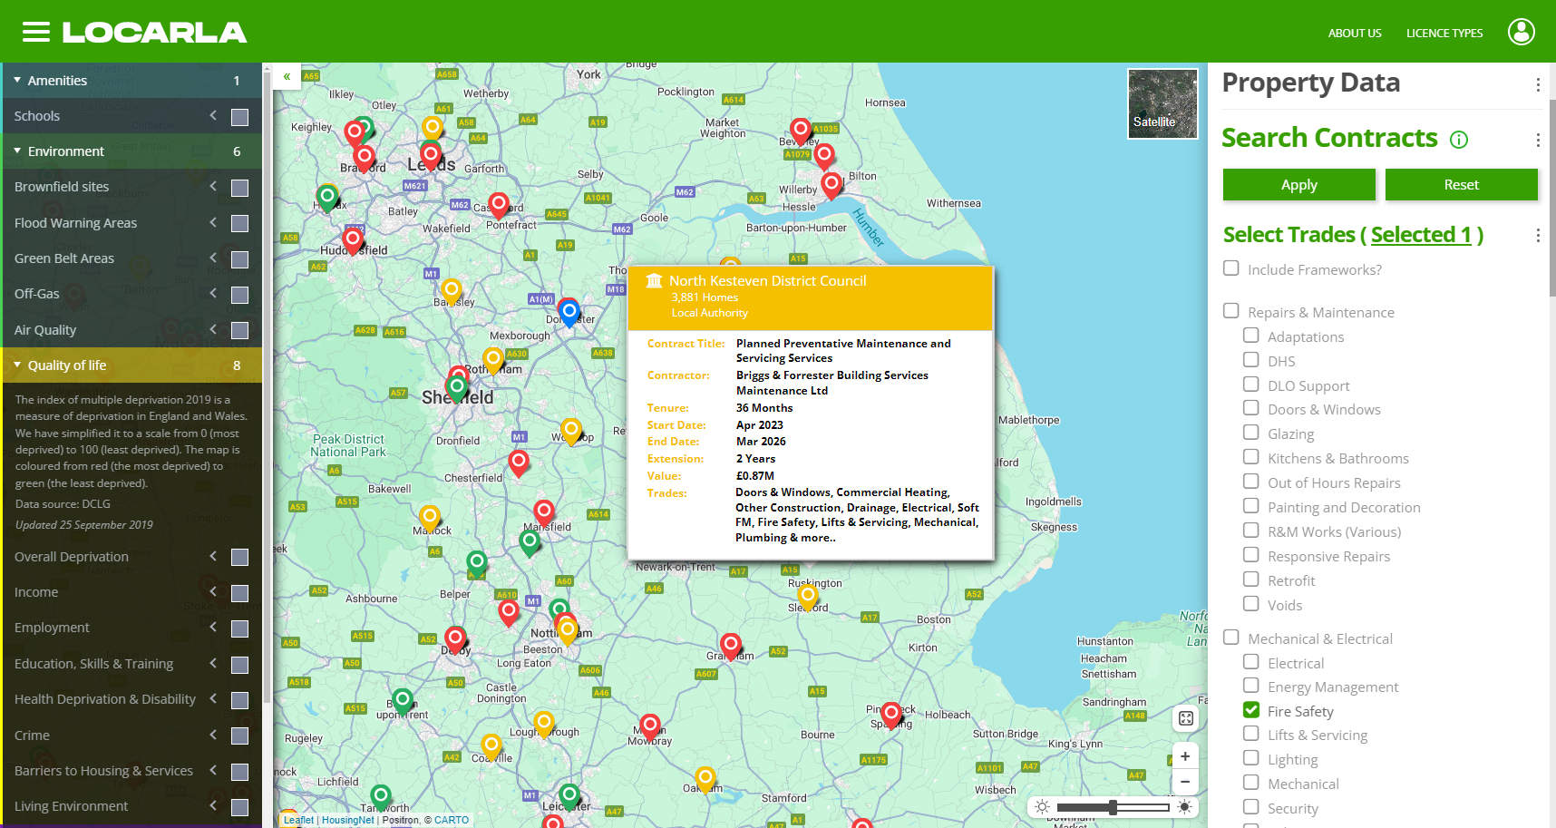This screenshot has height=828, width=1556.
Task: Expand the Employment legend arrow
Action: pos(213,627)
